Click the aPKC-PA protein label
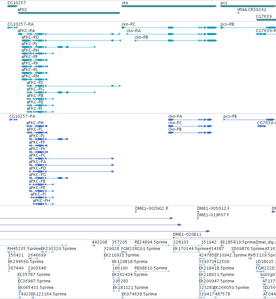Image resolution: width=276 pixels, height=299 pixels. tap(38, 162)
